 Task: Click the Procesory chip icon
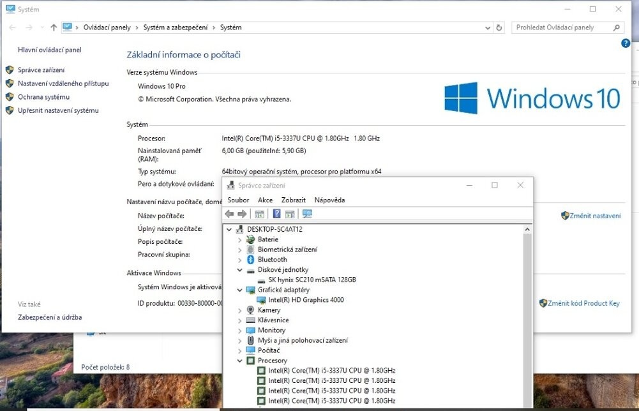coord(251,361)
